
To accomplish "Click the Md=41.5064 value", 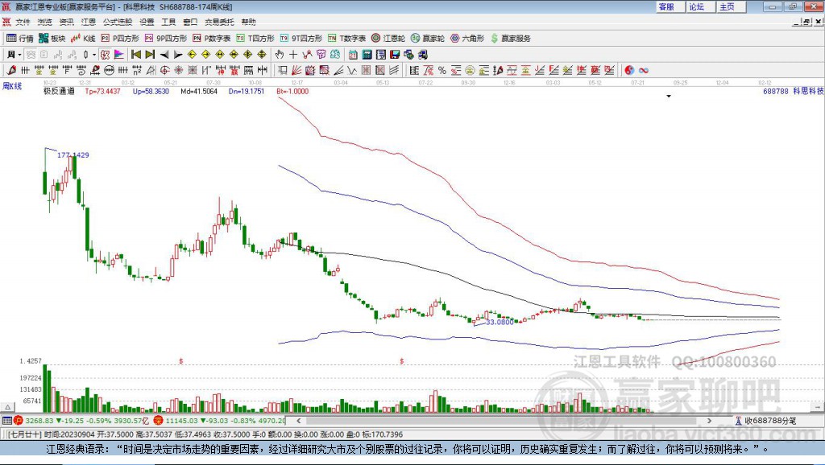I will tap(199, 92).
